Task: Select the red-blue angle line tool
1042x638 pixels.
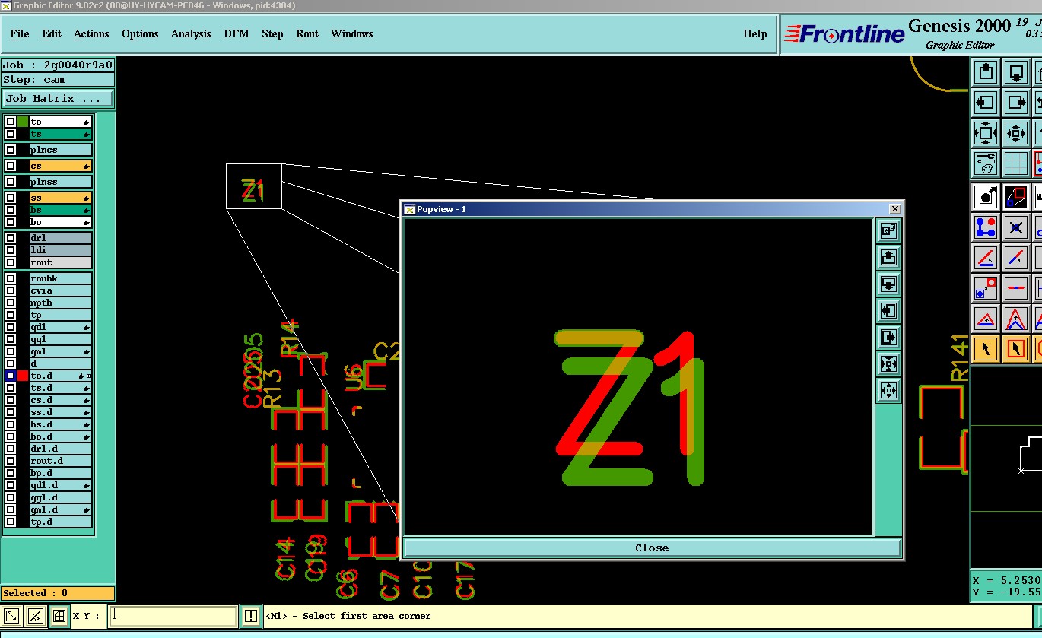Action: pos(986,258)
